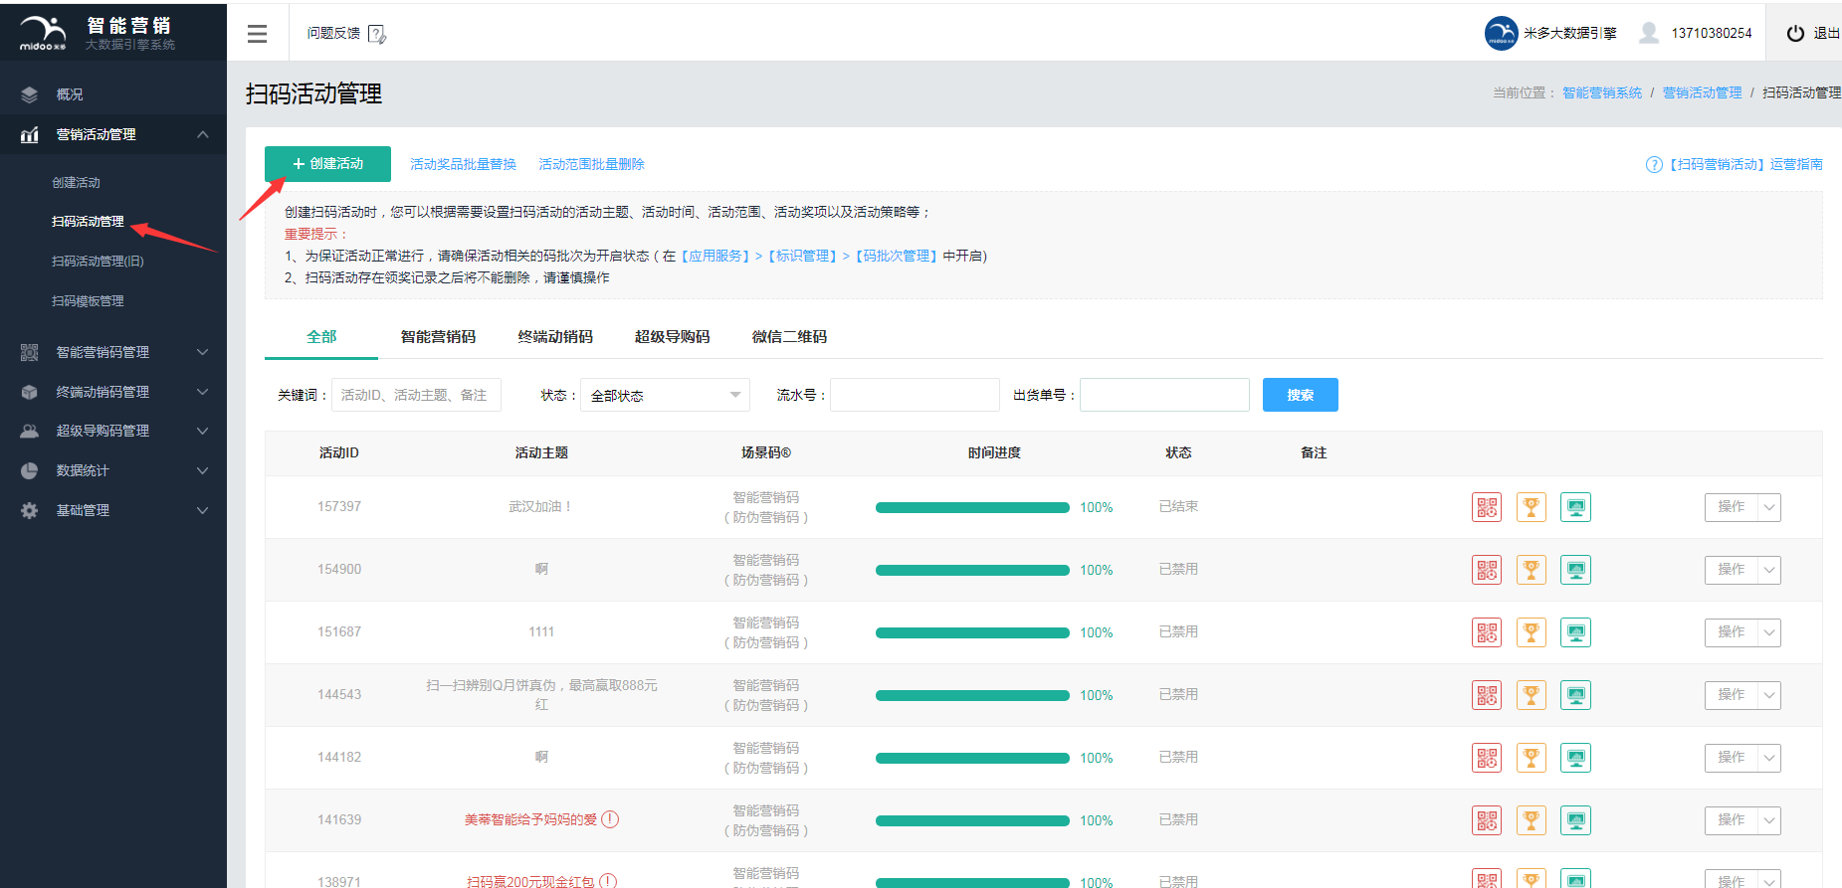Click the green 创建活动 button
This screenshot has height=888, width=1842.
(327, 164)
